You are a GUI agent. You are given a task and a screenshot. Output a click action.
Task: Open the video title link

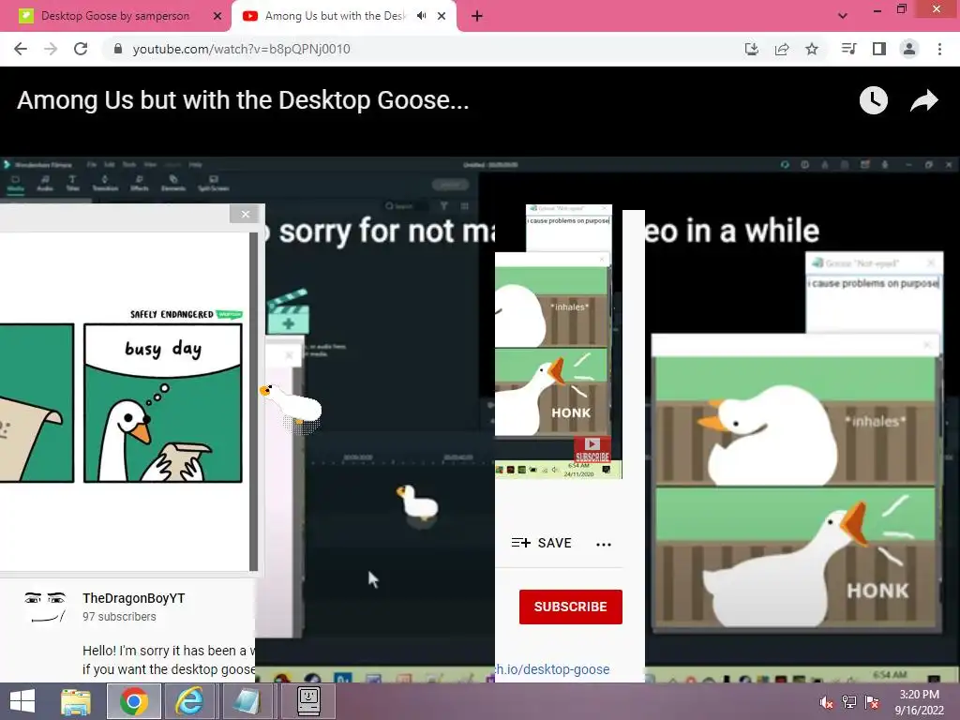pos(243,99)
